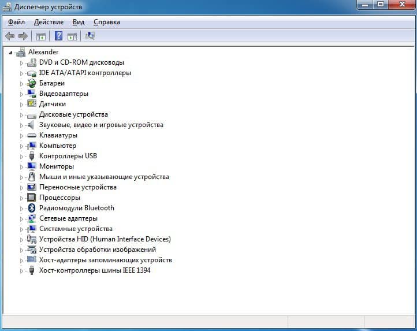Screen dimensions: 417x331
Task: Select the Клавиатуры tree entry
Action: 58,135
